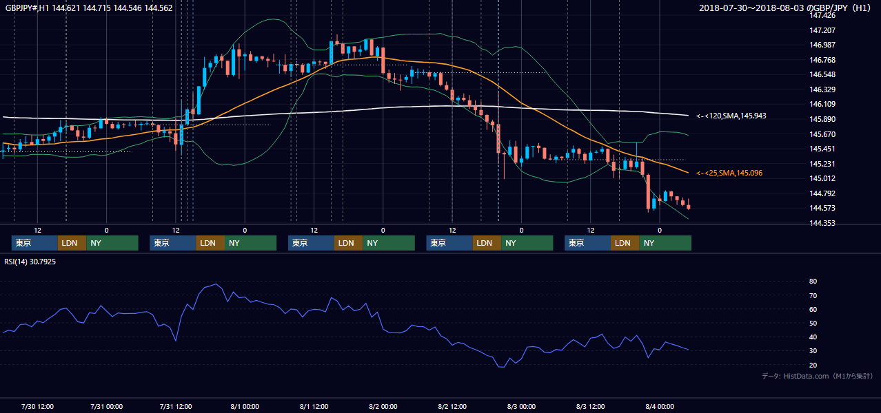Click the RSI axis value 40
881x413 pixels.
(x=813, y=337)
